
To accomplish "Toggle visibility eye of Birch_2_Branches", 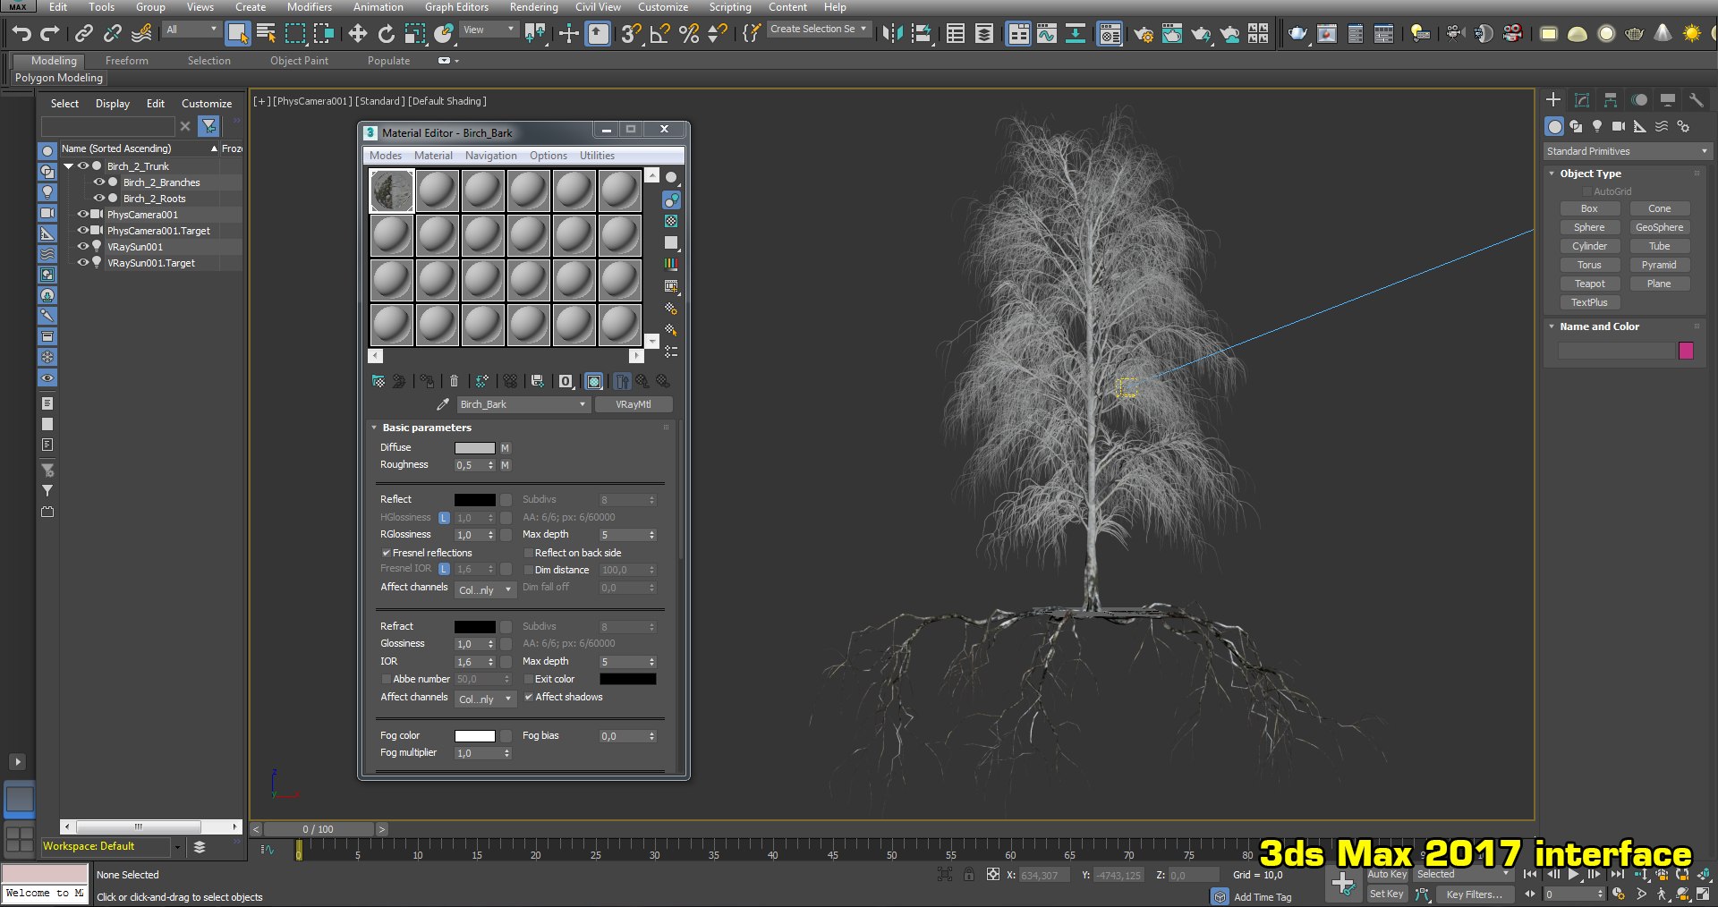I will click(x=99, y=182).
